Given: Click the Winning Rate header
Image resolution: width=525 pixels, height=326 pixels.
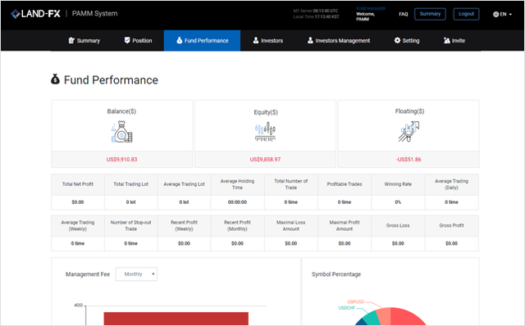Looking at the screenshot, I should tap(398, 184).
